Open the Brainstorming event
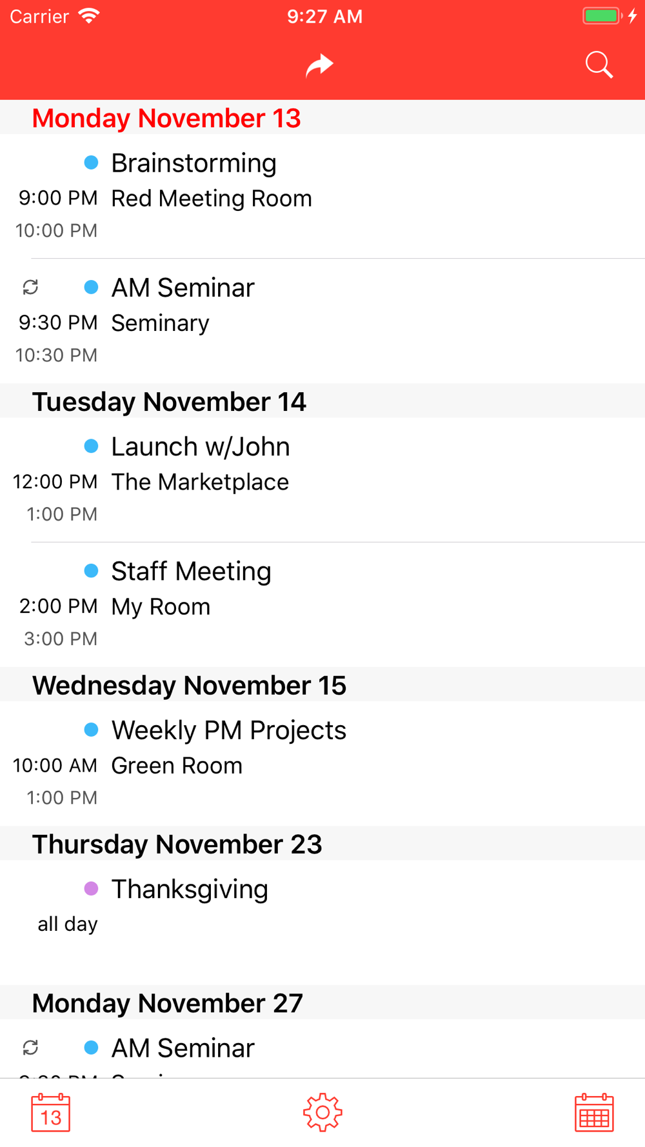 tap(322, 196)
